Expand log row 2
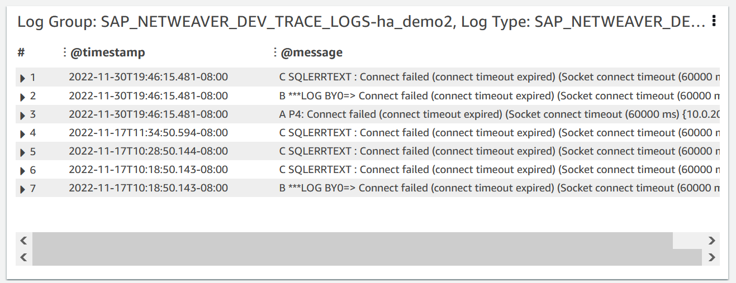 (23, 97)
